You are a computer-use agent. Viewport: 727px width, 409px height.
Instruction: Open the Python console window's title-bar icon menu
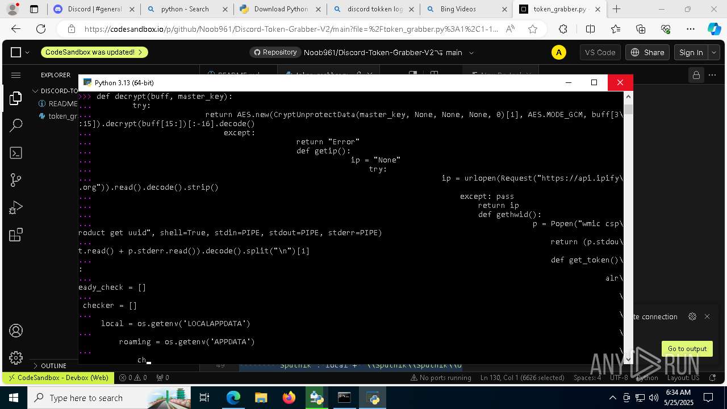87,83
